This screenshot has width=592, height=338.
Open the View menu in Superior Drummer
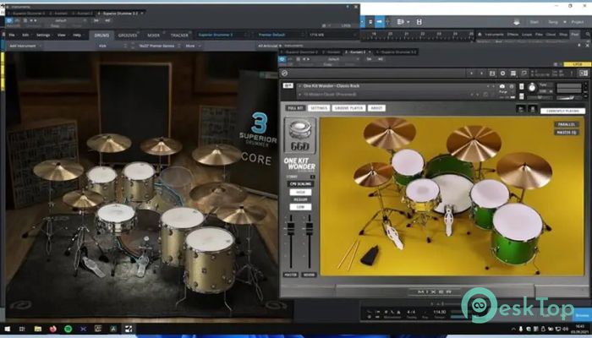(x=61, y=35)
